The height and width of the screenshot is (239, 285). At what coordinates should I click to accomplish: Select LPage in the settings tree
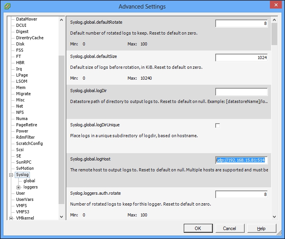point(22,75)
